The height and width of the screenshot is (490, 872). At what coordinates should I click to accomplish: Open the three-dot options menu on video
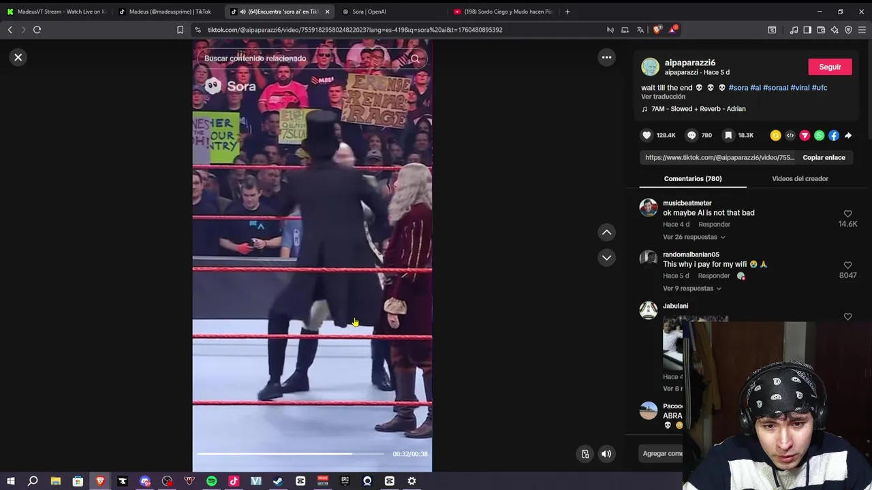click(606, 57)
